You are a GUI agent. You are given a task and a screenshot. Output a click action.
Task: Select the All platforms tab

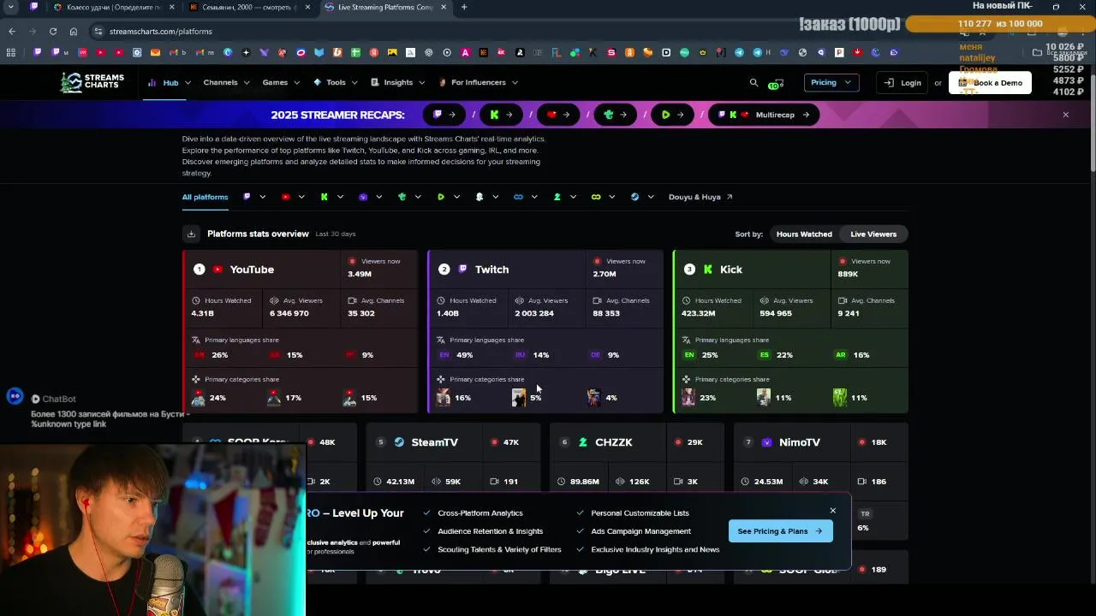(x=205, y=197)
